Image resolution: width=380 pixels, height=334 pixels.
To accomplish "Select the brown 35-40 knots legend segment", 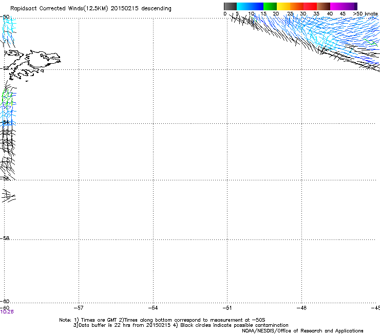I will coord(324,6).
